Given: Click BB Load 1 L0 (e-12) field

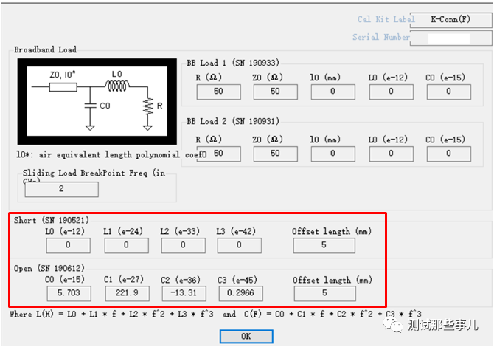Looking at the screenshot, I should click(x=391, y=92).
